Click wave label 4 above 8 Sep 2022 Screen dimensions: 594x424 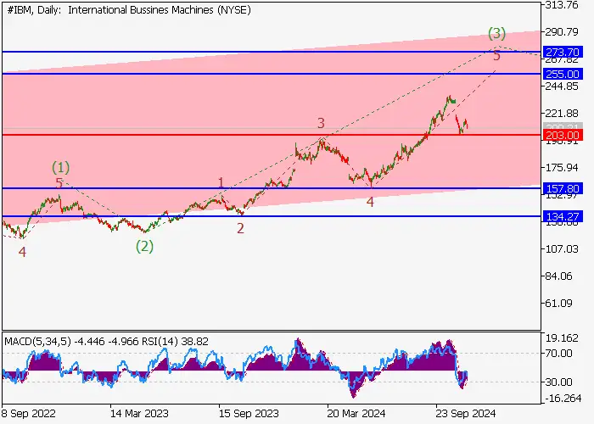coord(22,252)
